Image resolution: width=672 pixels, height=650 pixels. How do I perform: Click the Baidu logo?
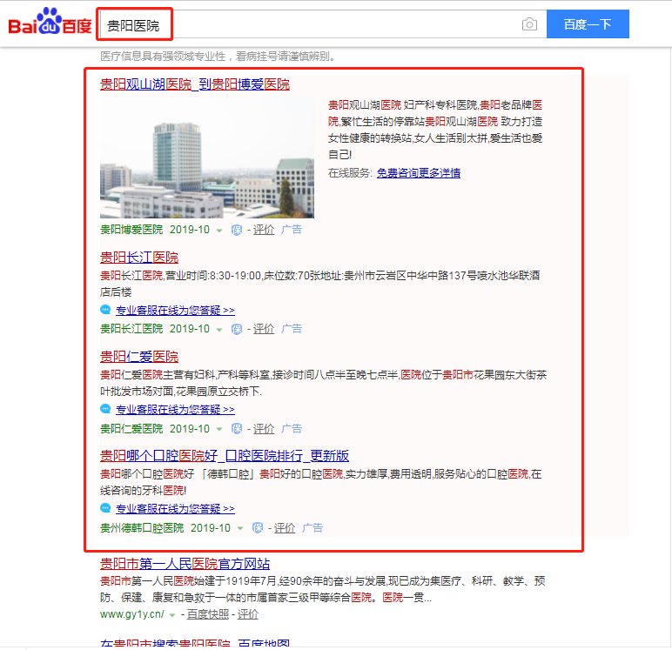point(50,24)
